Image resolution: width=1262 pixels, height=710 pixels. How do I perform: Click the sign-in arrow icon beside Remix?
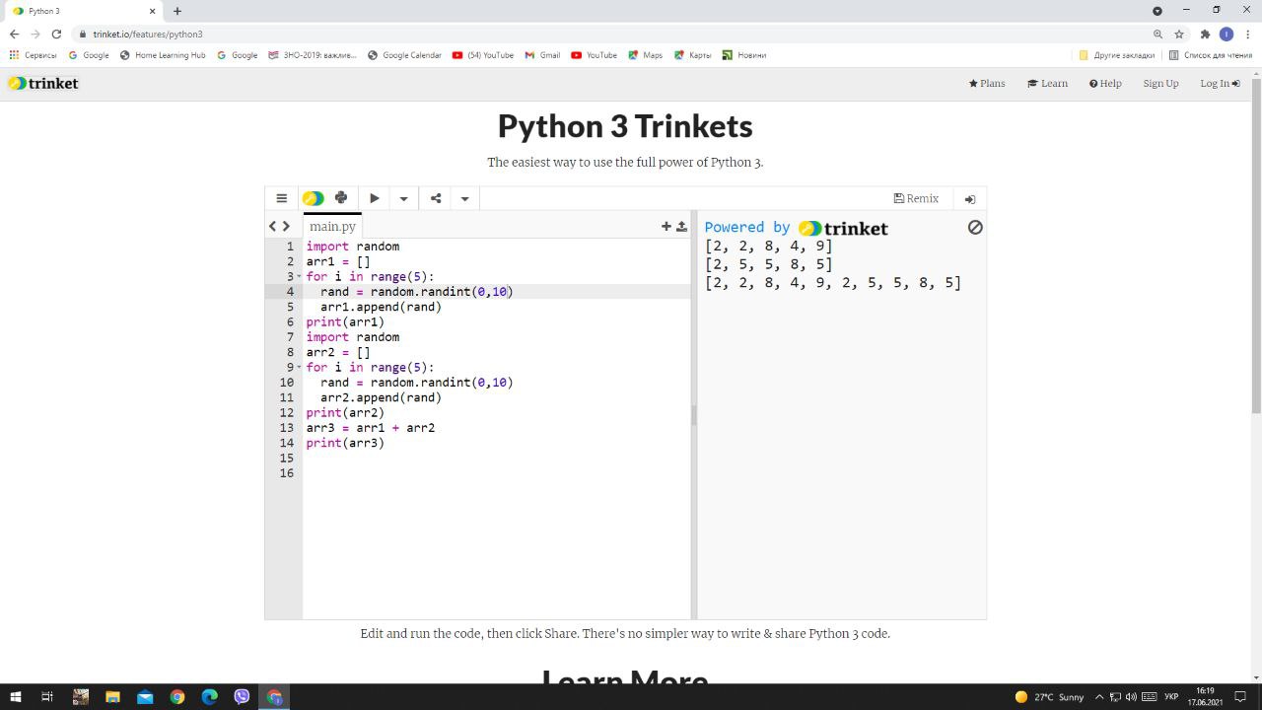(x=970, y=199)
